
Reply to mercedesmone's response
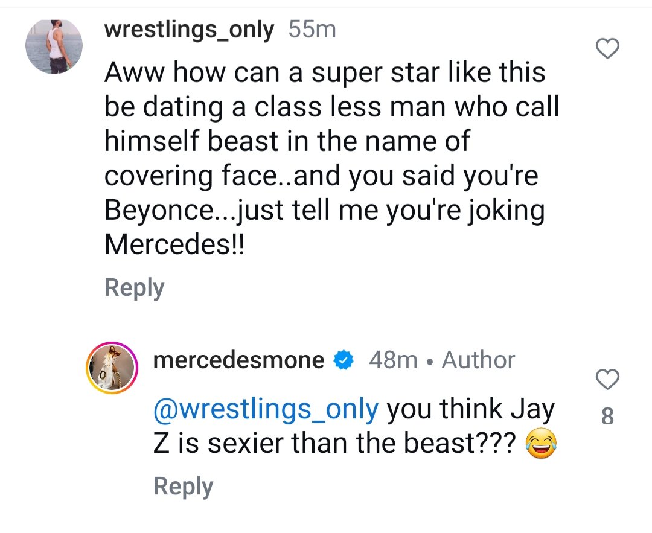tap(183, 486)
